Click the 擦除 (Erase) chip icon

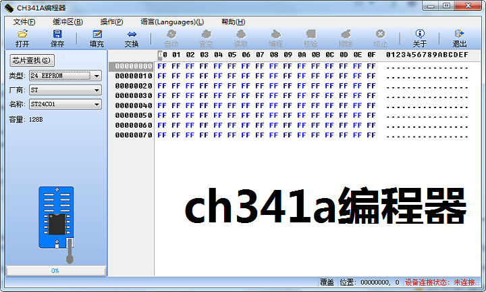346,34
